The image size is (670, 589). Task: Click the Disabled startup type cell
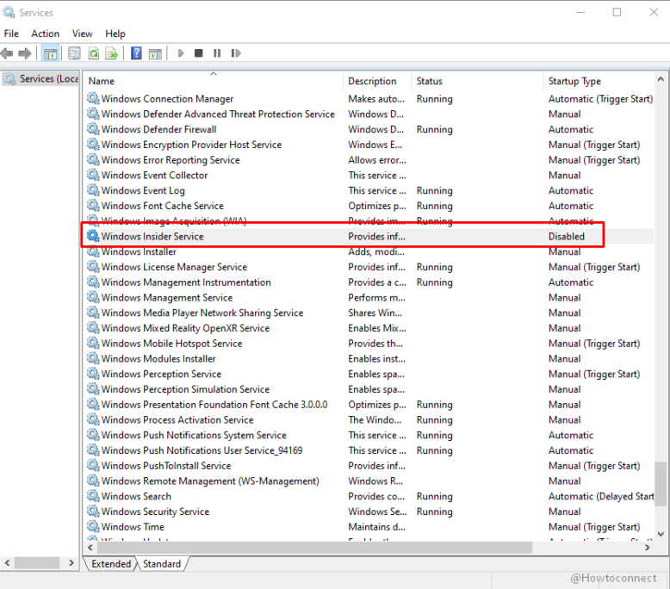coord(566,236)
